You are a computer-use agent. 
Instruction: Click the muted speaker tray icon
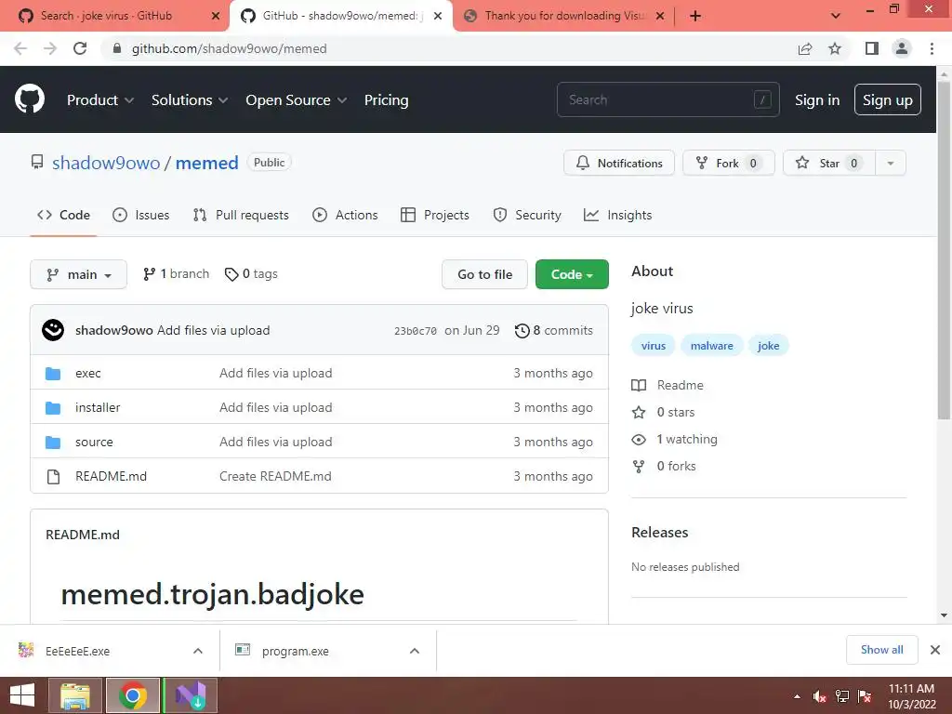[820, 696]
